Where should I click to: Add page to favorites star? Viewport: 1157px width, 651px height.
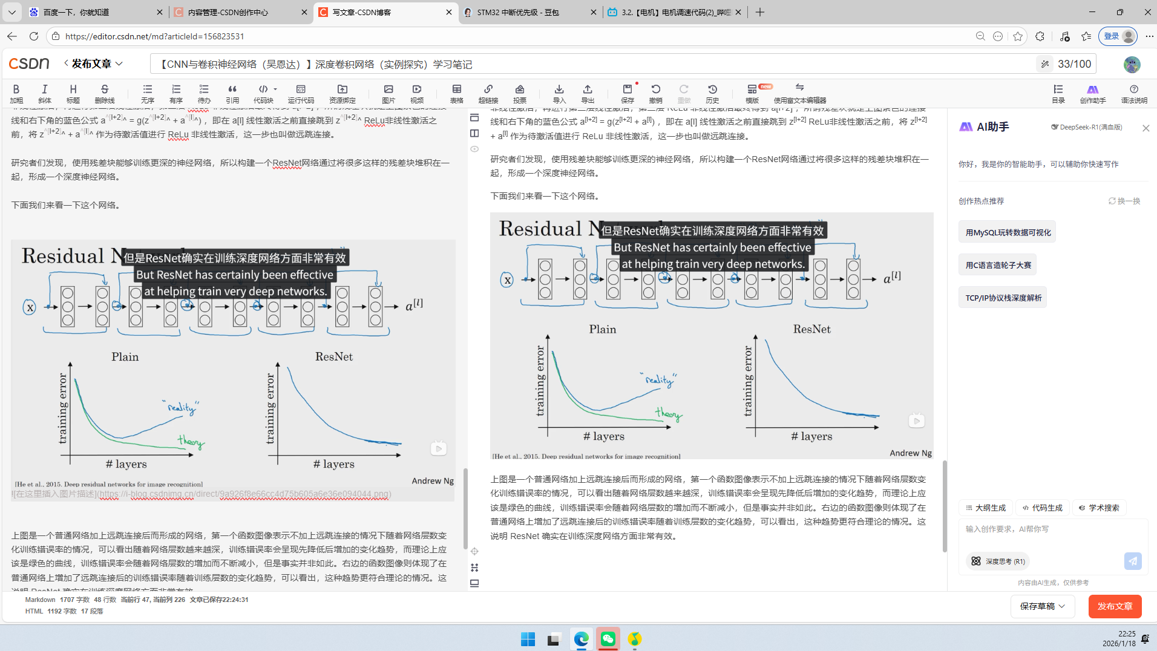[1018, 36]
